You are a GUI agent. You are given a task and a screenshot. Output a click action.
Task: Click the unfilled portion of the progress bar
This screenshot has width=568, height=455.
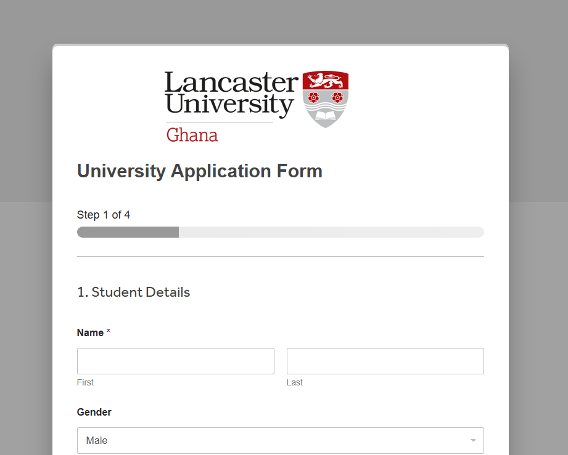331,232
